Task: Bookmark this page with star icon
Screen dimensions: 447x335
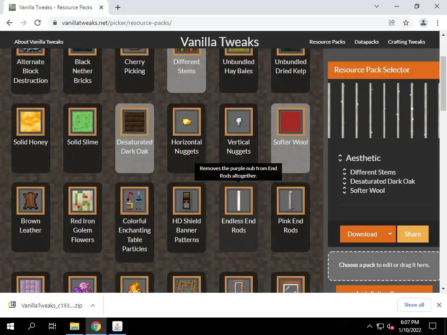Action: point(406,23)
